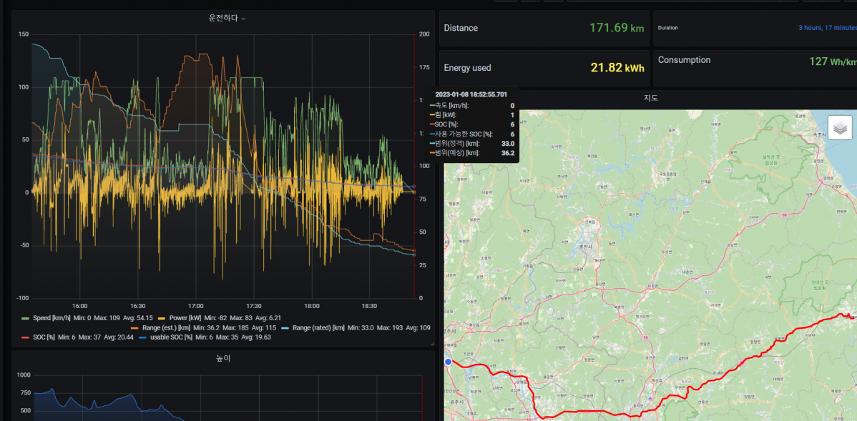Open the map layers control

point(840,128)
